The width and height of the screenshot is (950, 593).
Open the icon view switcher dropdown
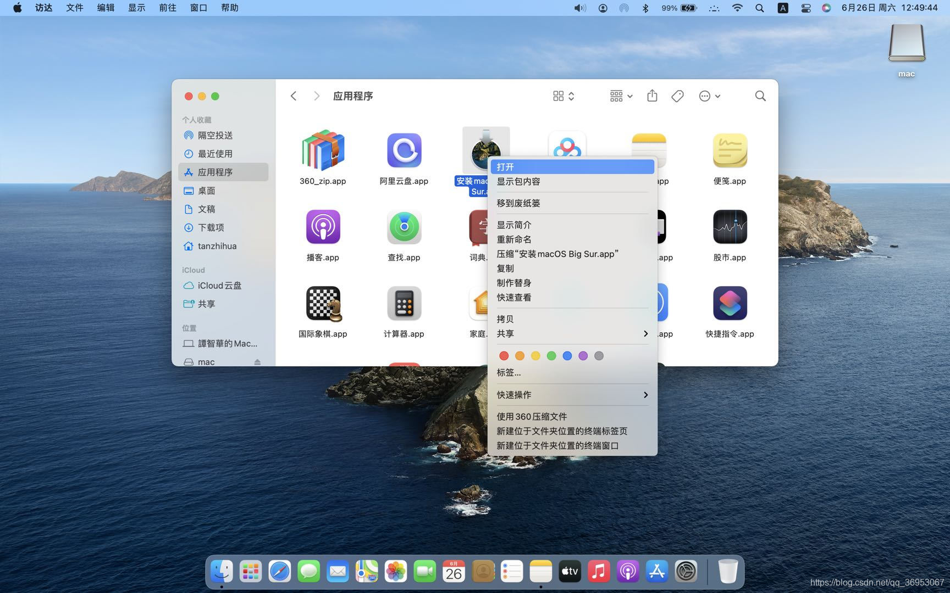coord(564,96)
